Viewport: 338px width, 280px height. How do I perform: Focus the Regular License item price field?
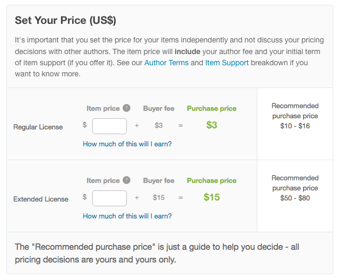109,126
